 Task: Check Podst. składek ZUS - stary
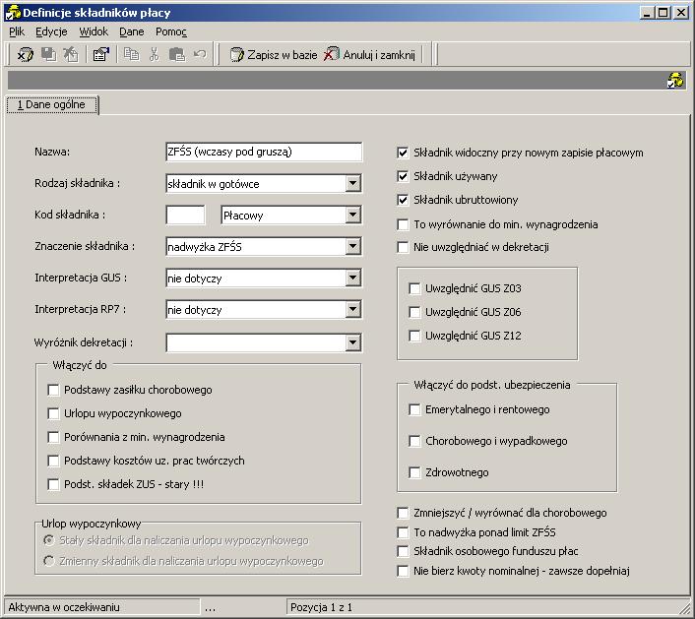(x=53, y=484)
